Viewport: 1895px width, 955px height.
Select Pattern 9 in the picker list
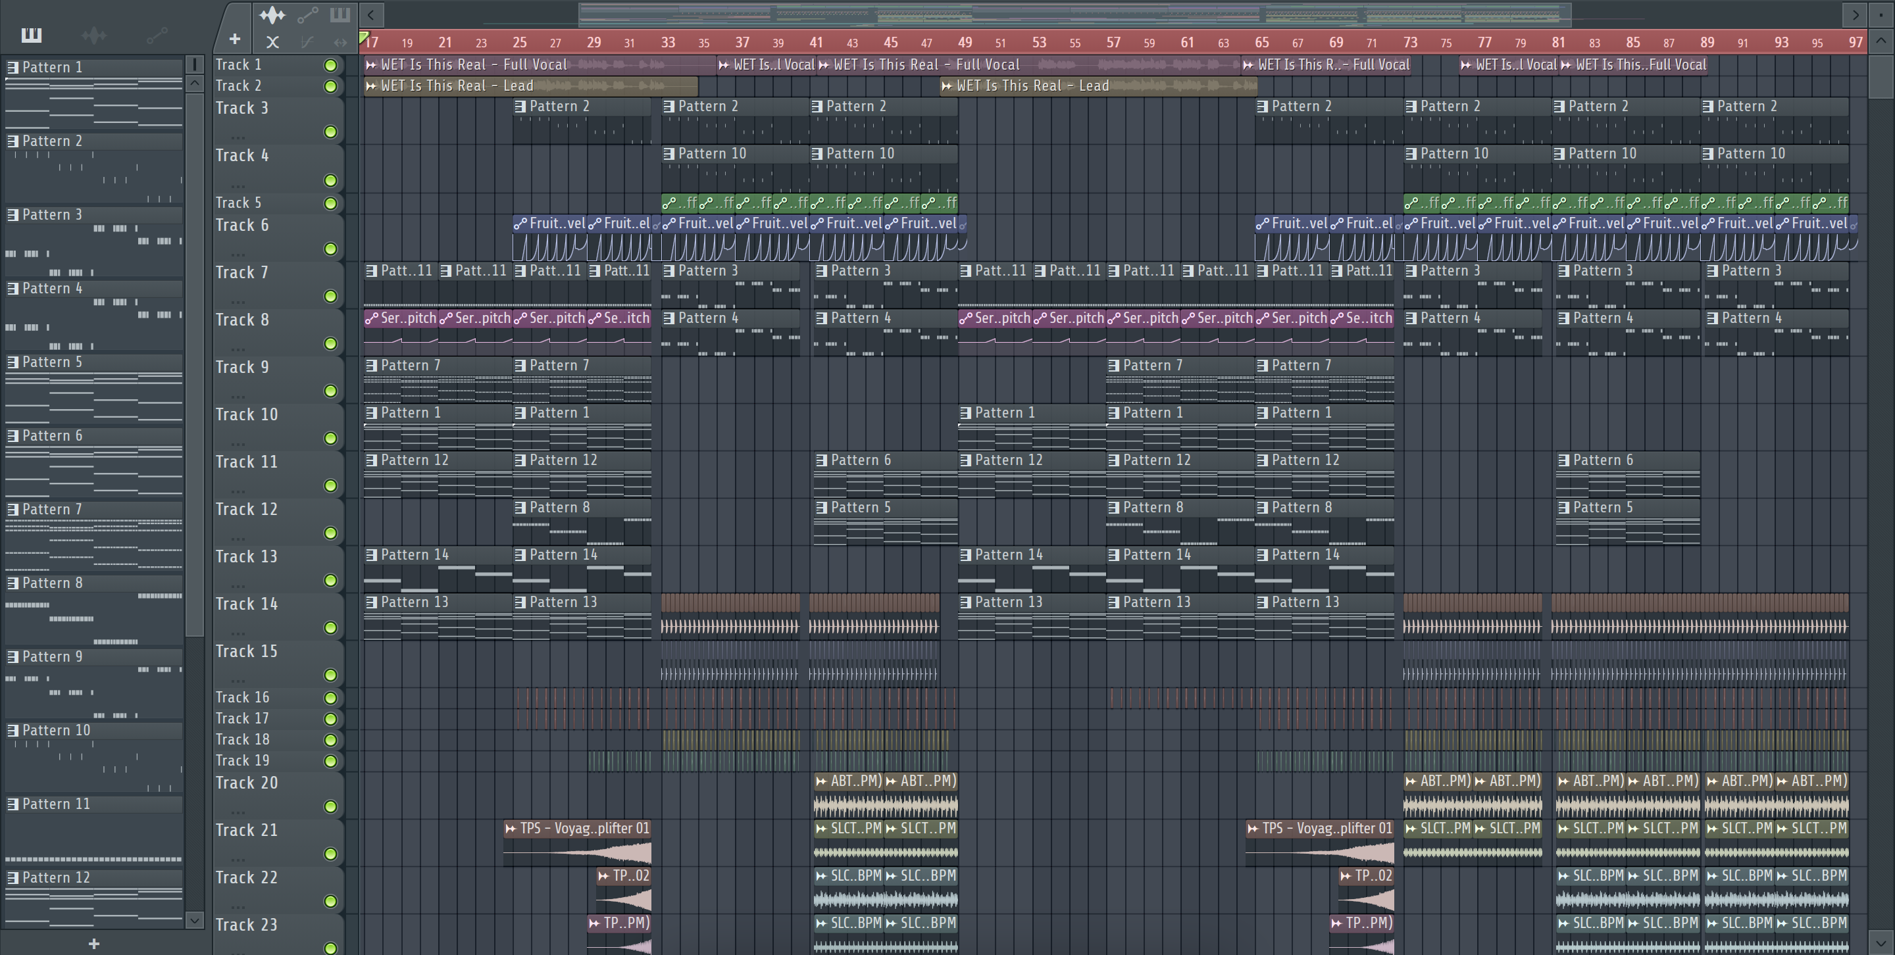53,656
